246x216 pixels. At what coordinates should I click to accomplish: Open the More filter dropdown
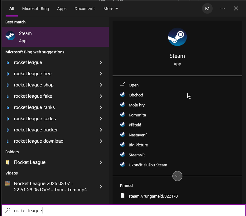[x=111, y=8]
